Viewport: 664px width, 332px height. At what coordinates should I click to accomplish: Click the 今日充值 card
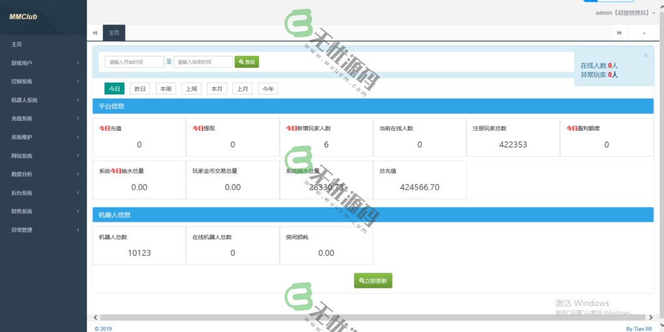click(x=140, y=137)
